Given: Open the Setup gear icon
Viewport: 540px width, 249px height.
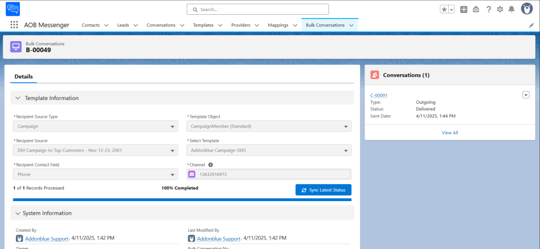Looking at the screenshot, I should tap(500, 9).
